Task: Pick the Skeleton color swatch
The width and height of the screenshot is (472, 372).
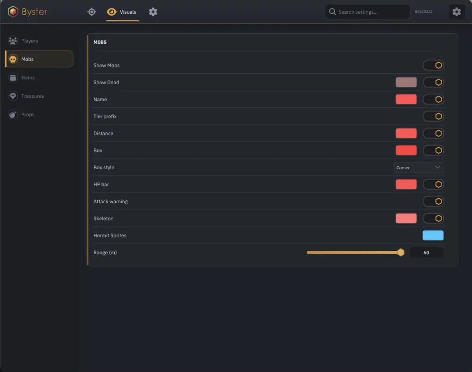Action: (406, 218)
